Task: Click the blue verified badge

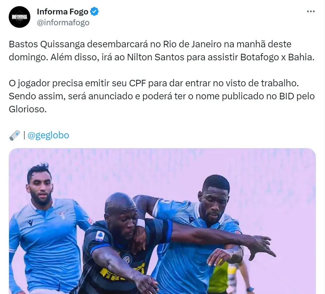Action: tap(94, 12)
